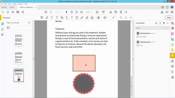Select the page 1 thumbnail
The height and width of the screenshot is (98, 175).
pyautogui.click(x=19, y=40)
